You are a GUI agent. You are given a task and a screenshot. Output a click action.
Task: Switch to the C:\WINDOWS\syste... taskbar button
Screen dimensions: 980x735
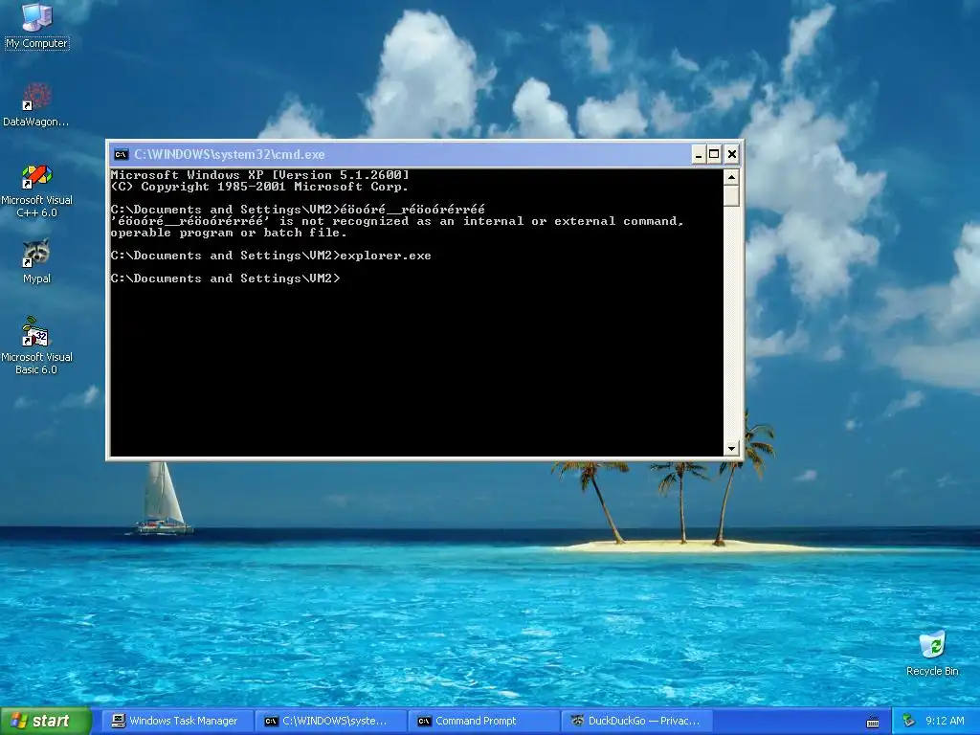click(x=330, y=722)
